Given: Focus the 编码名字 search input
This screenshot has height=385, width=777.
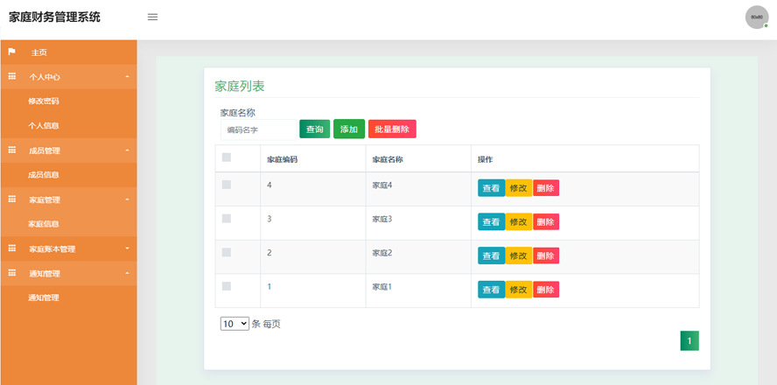Looking at the screenshot, I should pyautogui.click(x=258, y=129).
